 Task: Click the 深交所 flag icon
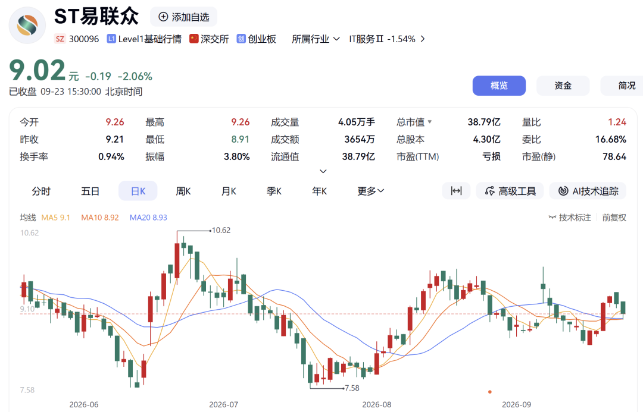coord(193,39)
